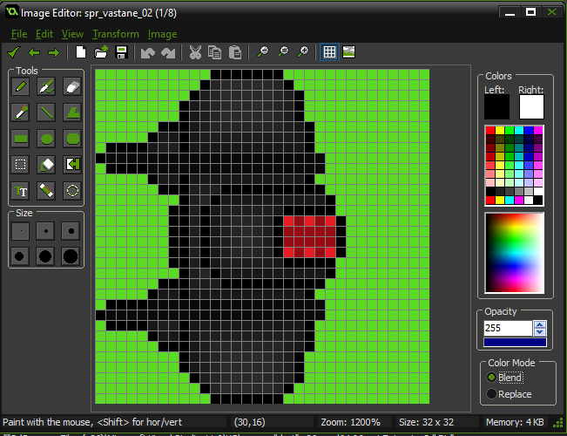Open the Edit menu

click(x=44, y=34)
